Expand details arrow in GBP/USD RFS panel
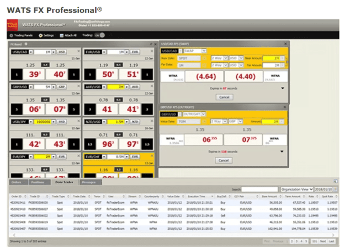This screenshot has height=249, width=345. coord(282,151)
